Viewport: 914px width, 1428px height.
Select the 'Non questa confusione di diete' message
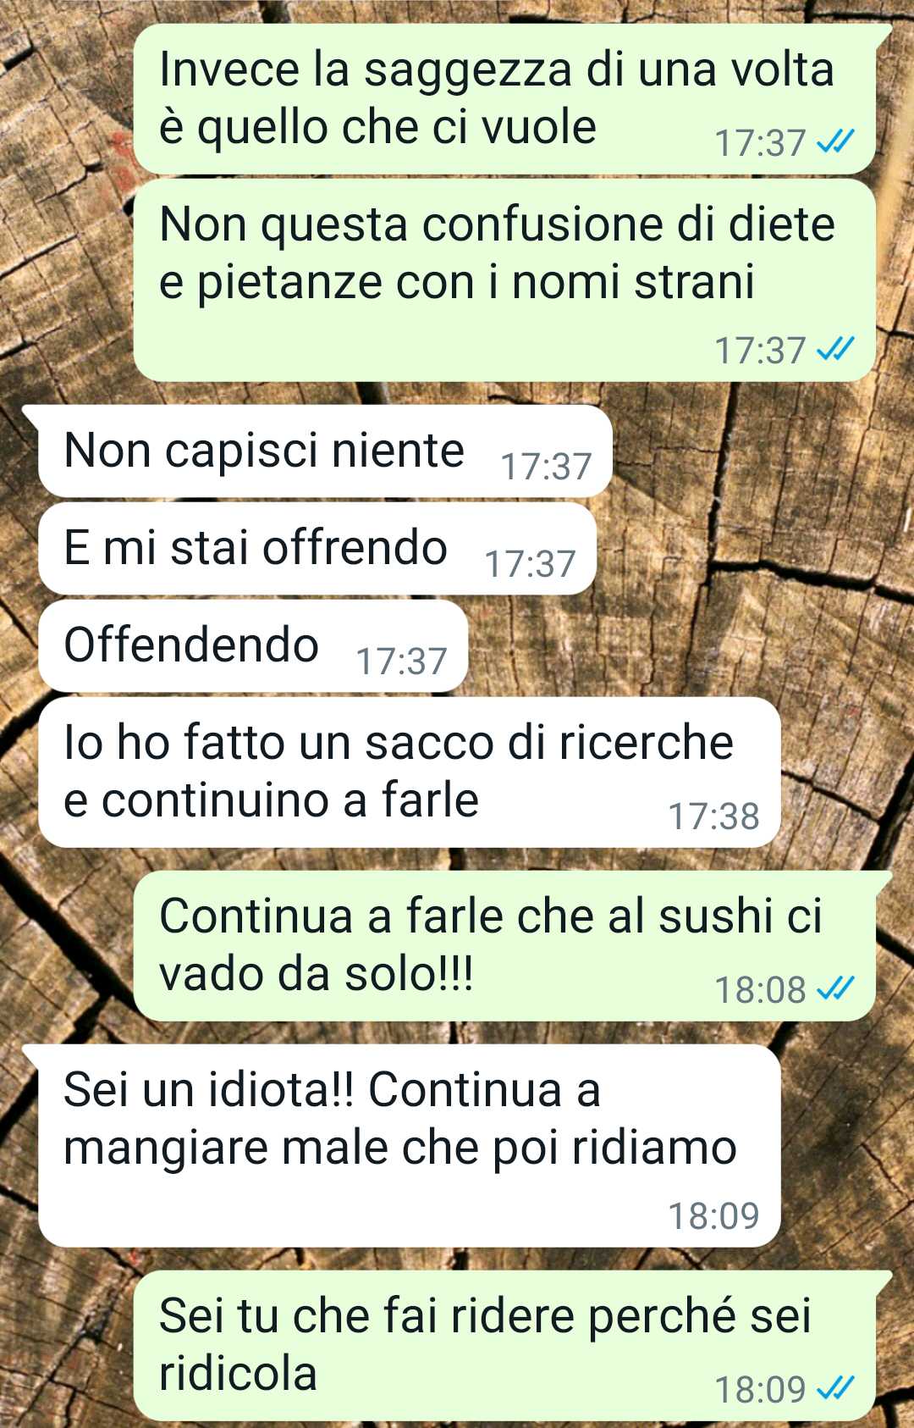504,280
